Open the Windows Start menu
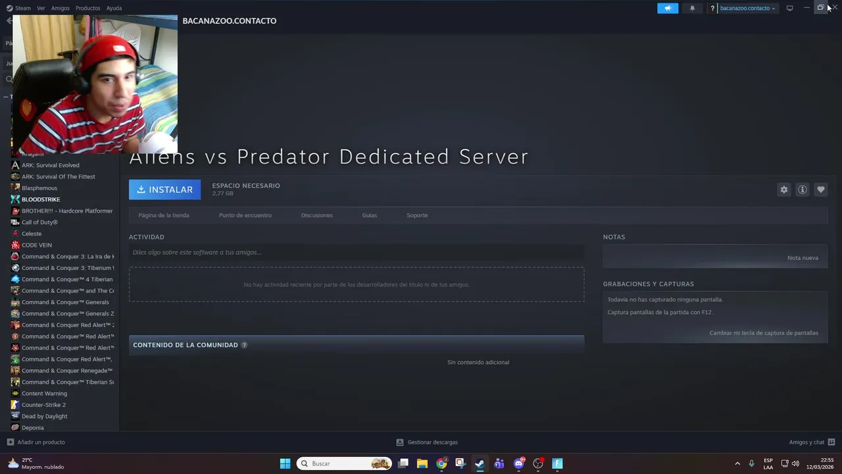The width and height of the screenshot is (842, 474). [x=285, y=463]
